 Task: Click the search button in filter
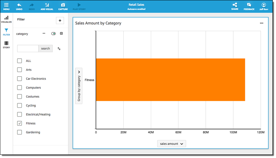46,49
